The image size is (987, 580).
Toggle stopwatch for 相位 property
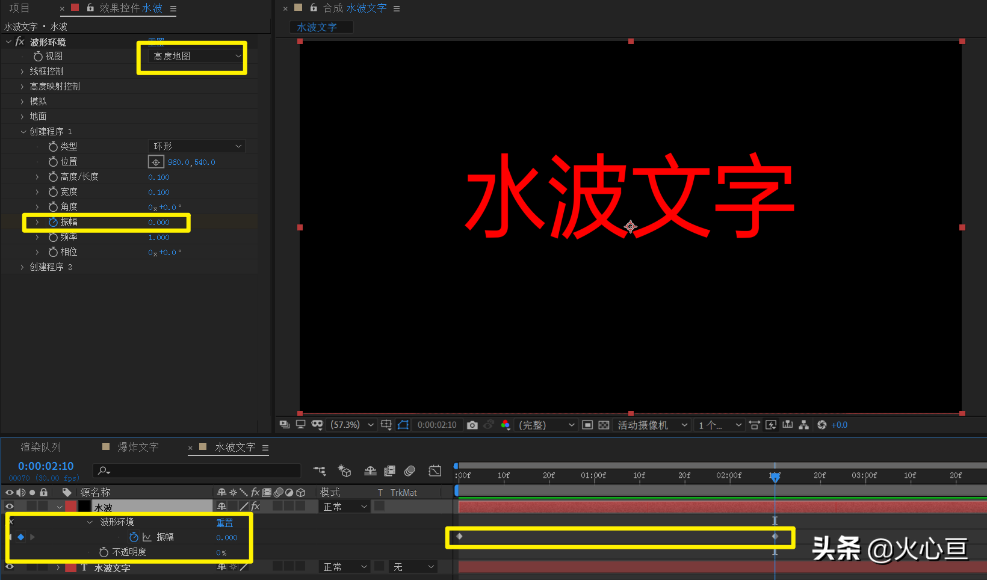point(53,252)
